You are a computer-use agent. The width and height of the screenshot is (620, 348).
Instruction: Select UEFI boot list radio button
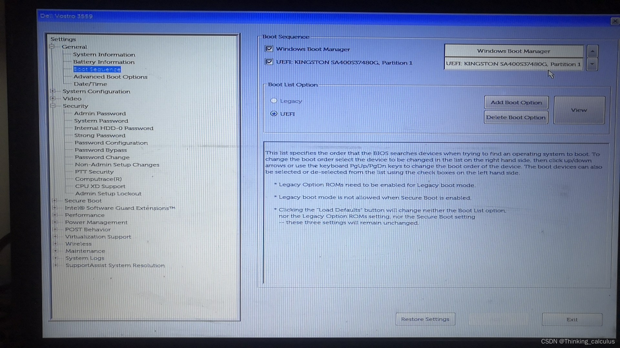pyautogui.click(x=274, y=114)
